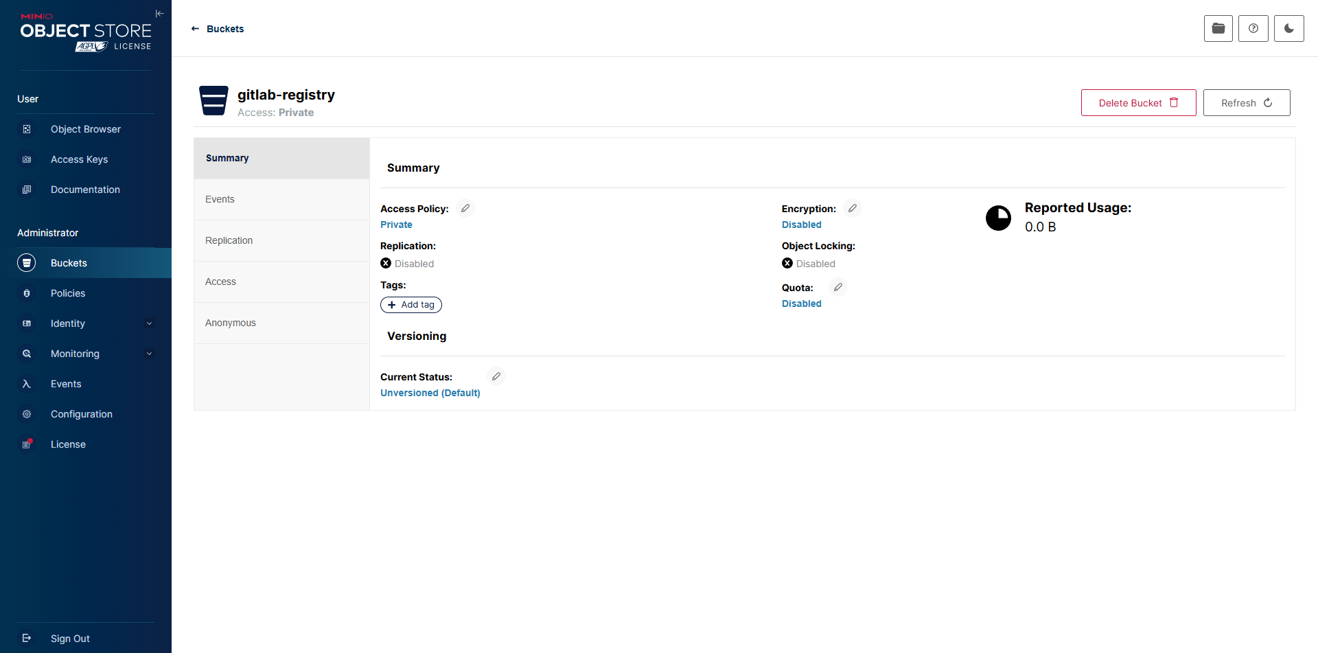The image size is (1318, 653).
Task: Edit the Access Policy pencil icon
Action: click(465, 208)
